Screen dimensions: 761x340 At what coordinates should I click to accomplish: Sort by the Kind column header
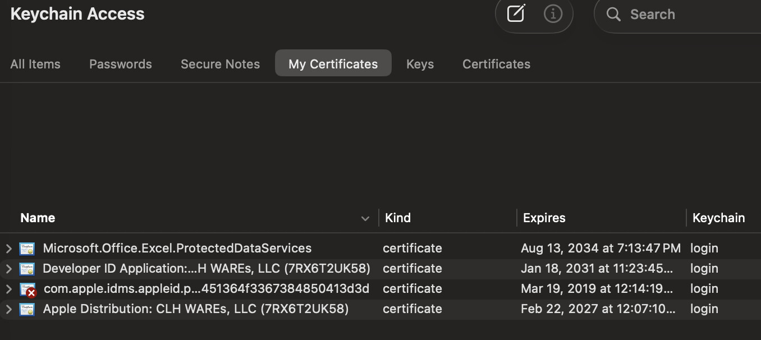point(398,218)
